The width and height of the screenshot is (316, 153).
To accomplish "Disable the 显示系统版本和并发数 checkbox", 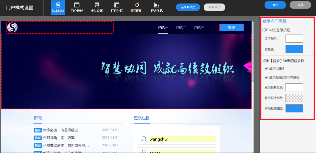I will click(x=266, y=77).
